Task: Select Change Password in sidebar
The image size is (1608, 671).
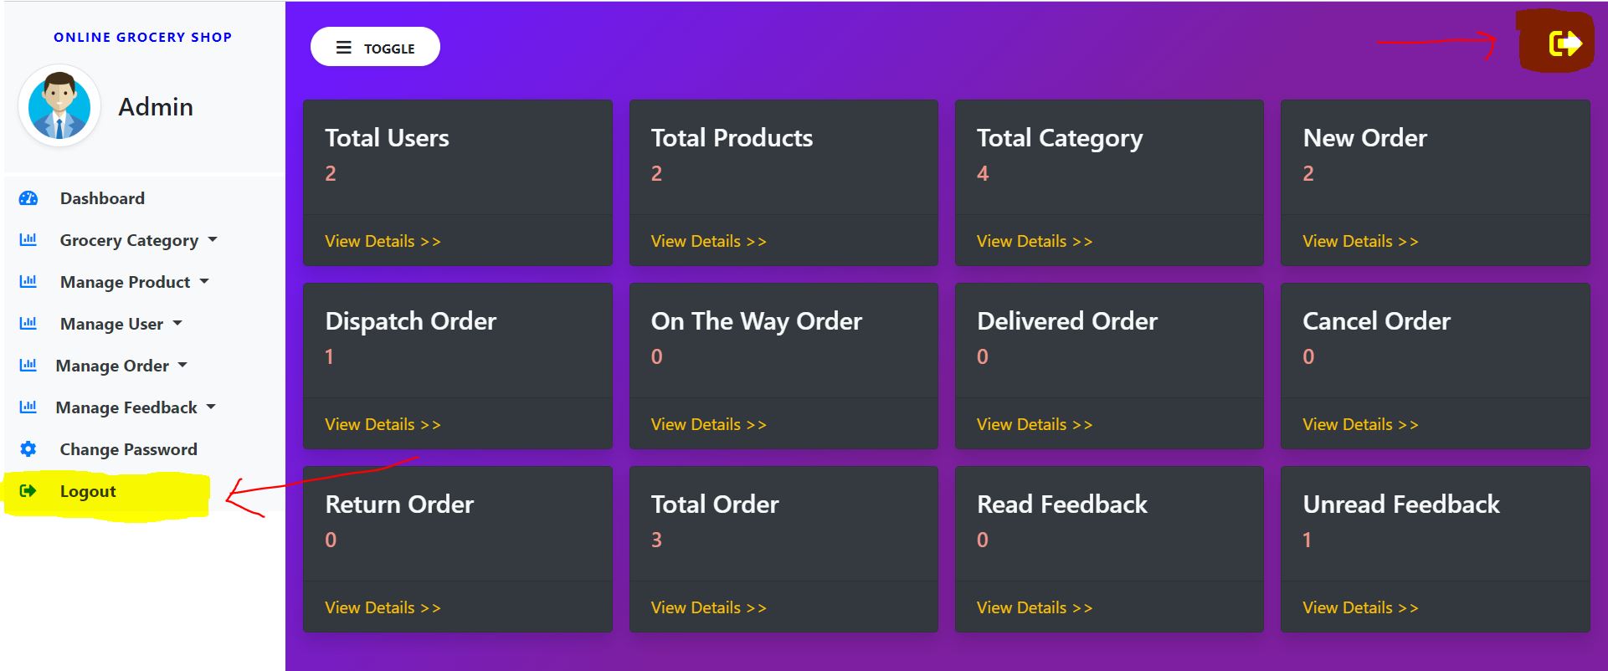Action: pos(128,449)
